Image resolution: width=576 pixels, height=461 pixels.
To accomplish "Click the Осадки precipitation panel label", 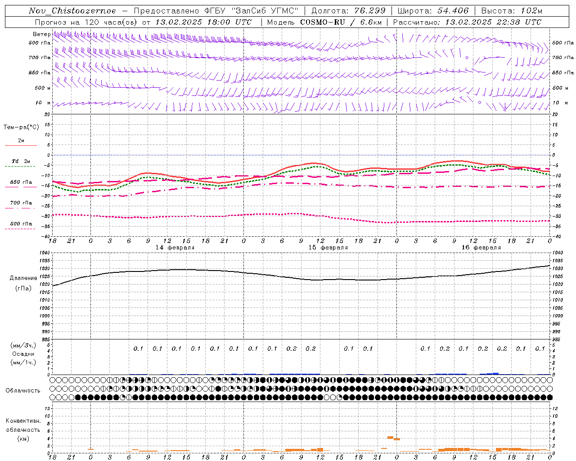I will tap(23, 354).
